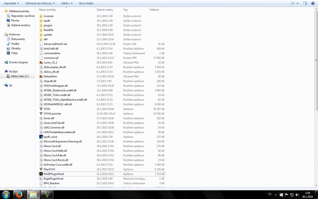Open Naposledy navštívené in sidebar

[x=23, y=16]
